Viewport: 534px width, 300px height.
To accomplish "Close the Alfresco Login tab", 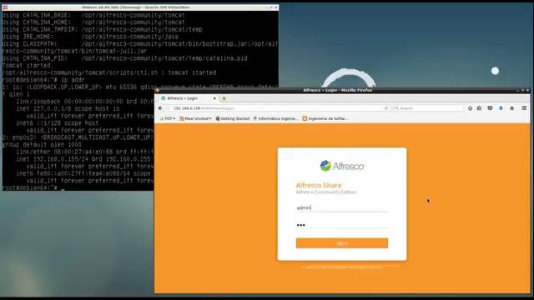I will (214, 98).
